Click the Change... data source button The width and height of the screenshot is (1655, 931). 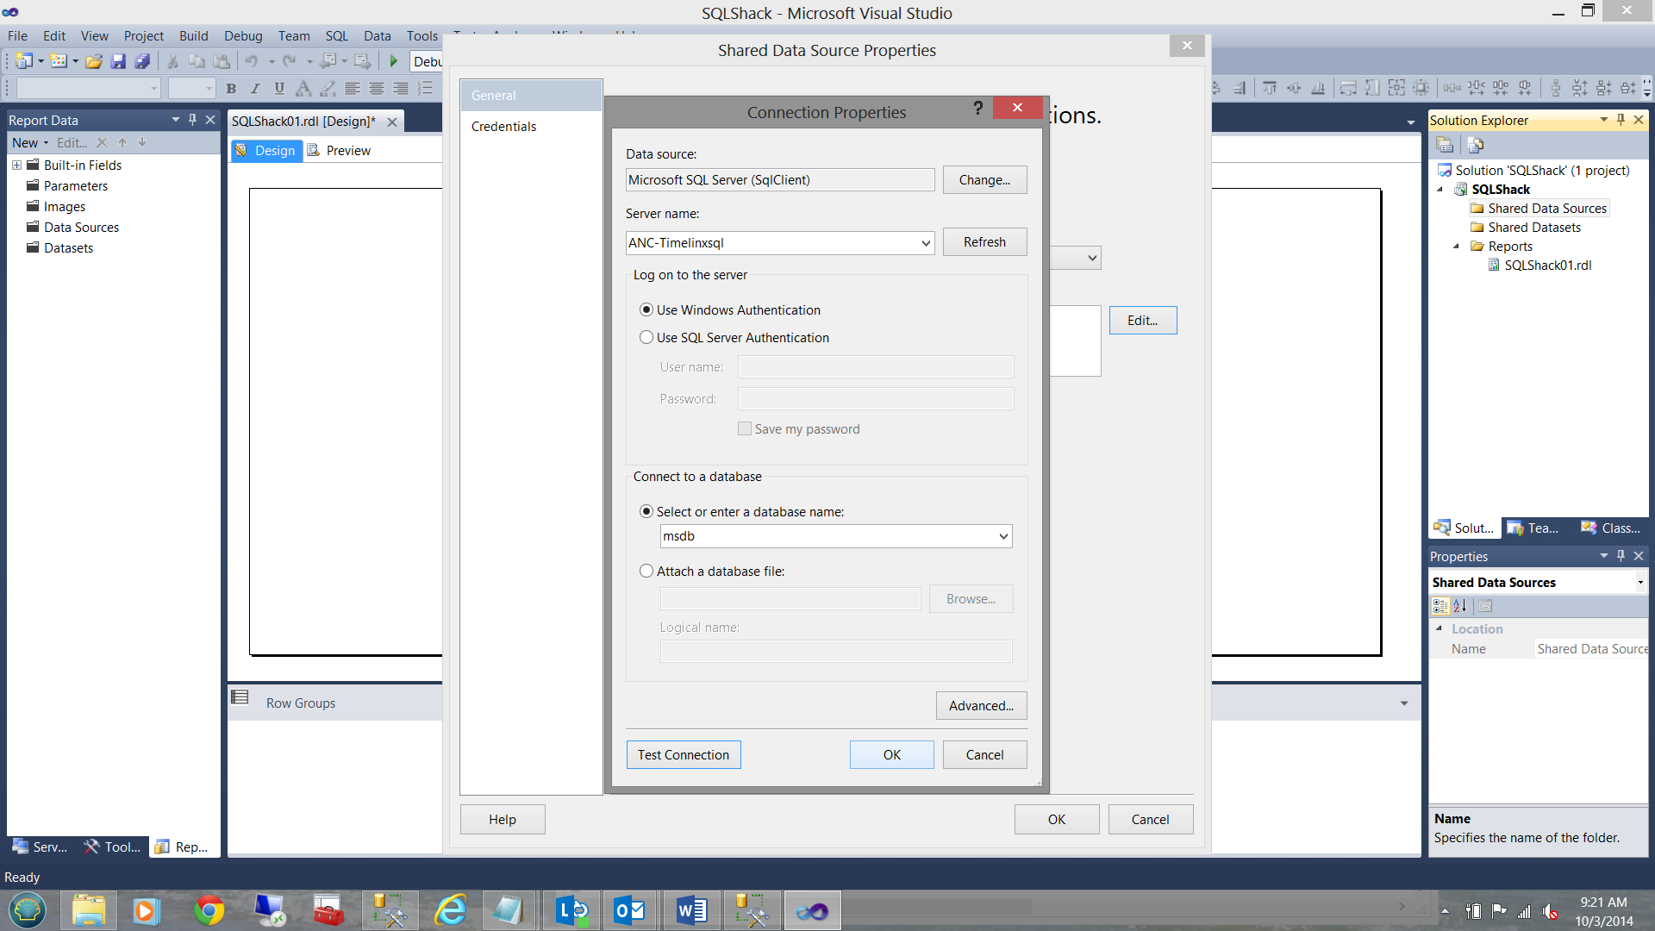point(984,180)
